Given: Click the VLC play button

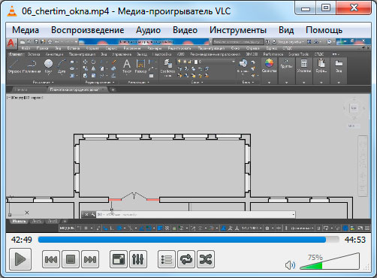Looking at the screenshot, I should pos(20,259).
